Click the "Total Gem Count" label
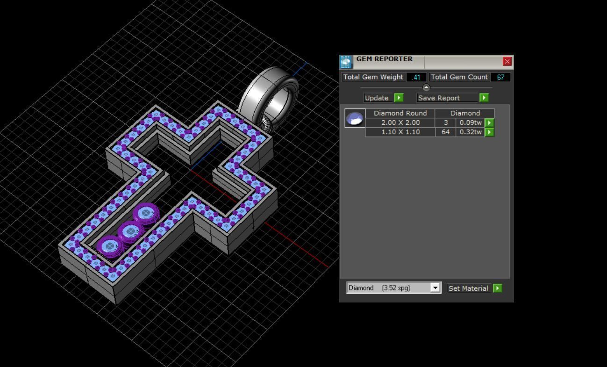This screenshot has height=367, width=607. tap(459, 77)
